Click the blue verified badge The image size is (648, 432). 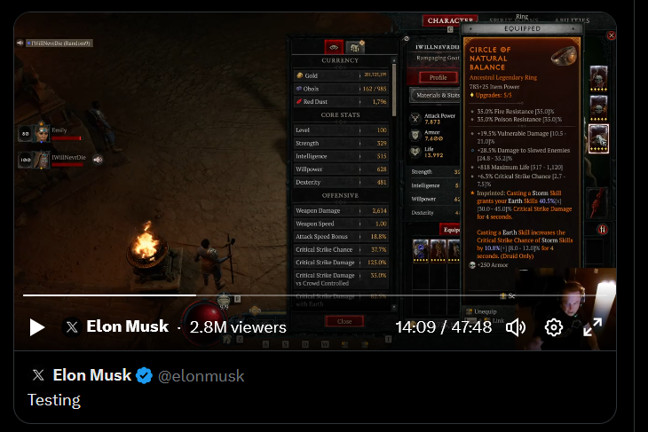click(144, 375)
